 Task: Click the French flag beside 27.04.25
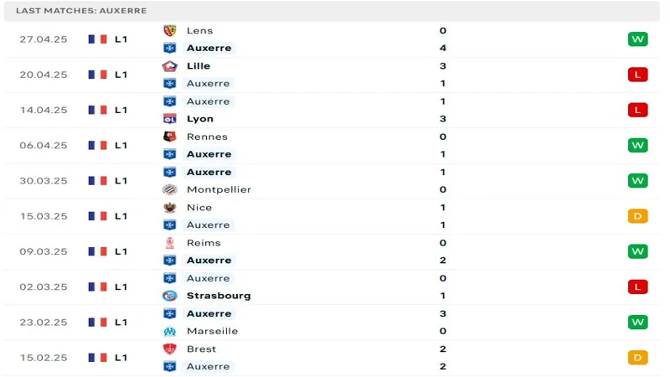(98, 39)
